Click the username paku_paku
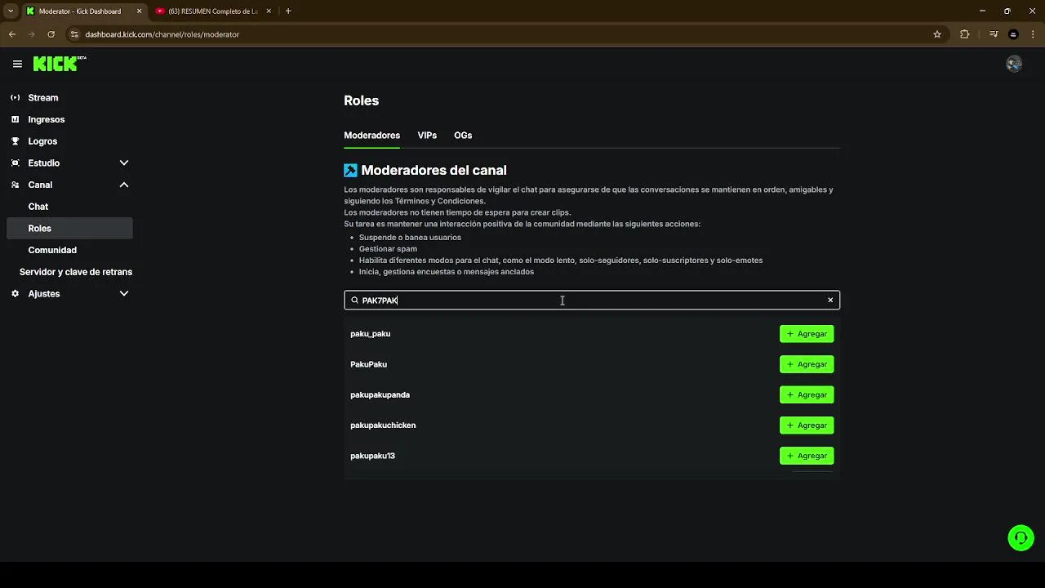The width and height of the screenshot is (1045, 588). click(x=371, y=334)
